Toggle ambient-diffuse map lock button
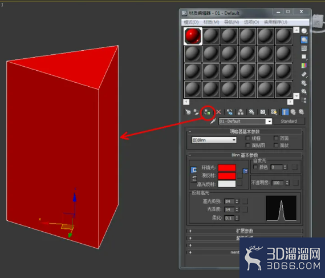 pyautogui.click(x=245, y=171)
